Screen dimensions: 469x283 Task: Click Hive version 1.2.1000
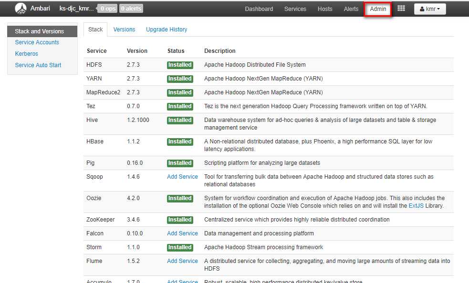tap(138, 120)
